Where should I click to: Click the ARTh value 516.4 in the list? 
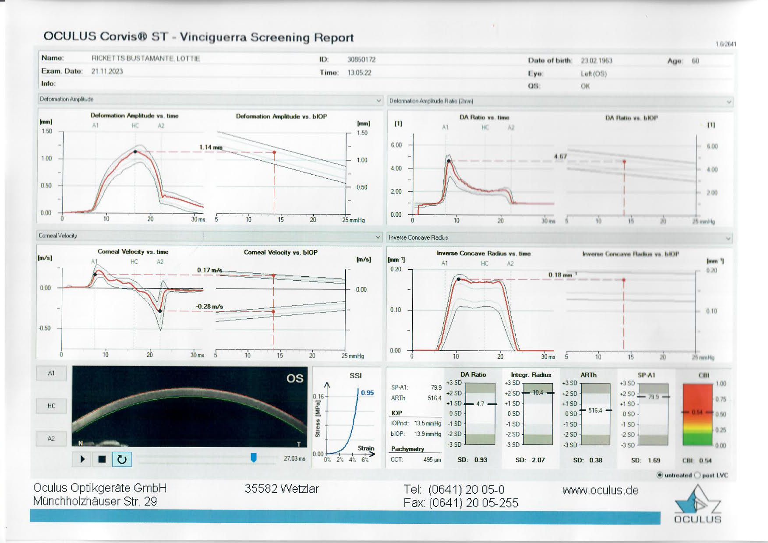[x=435, y=398]
